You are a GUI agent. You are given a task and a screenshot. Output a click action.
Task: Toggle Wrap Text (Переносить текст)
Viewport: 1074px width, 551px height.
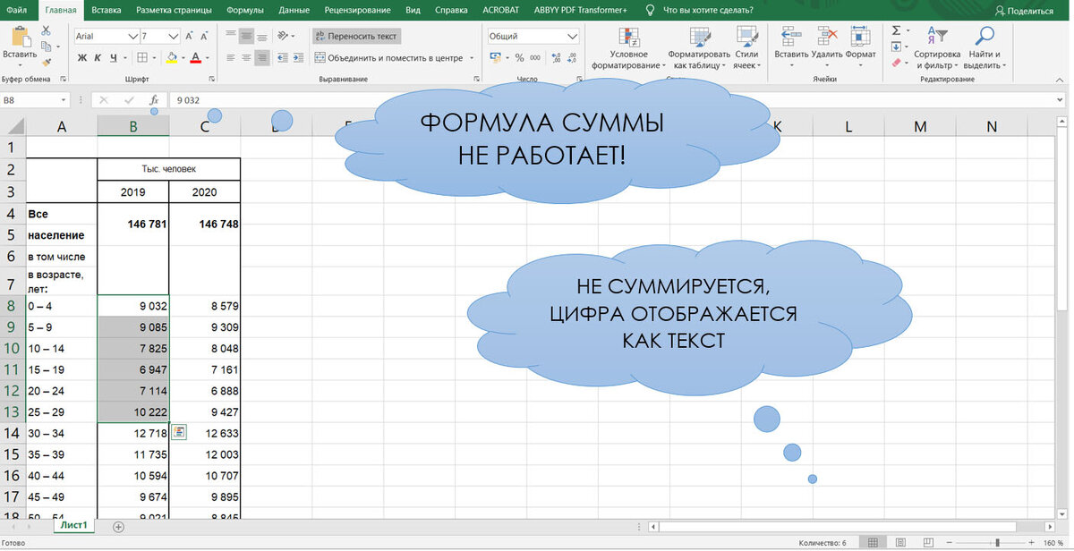355,36
